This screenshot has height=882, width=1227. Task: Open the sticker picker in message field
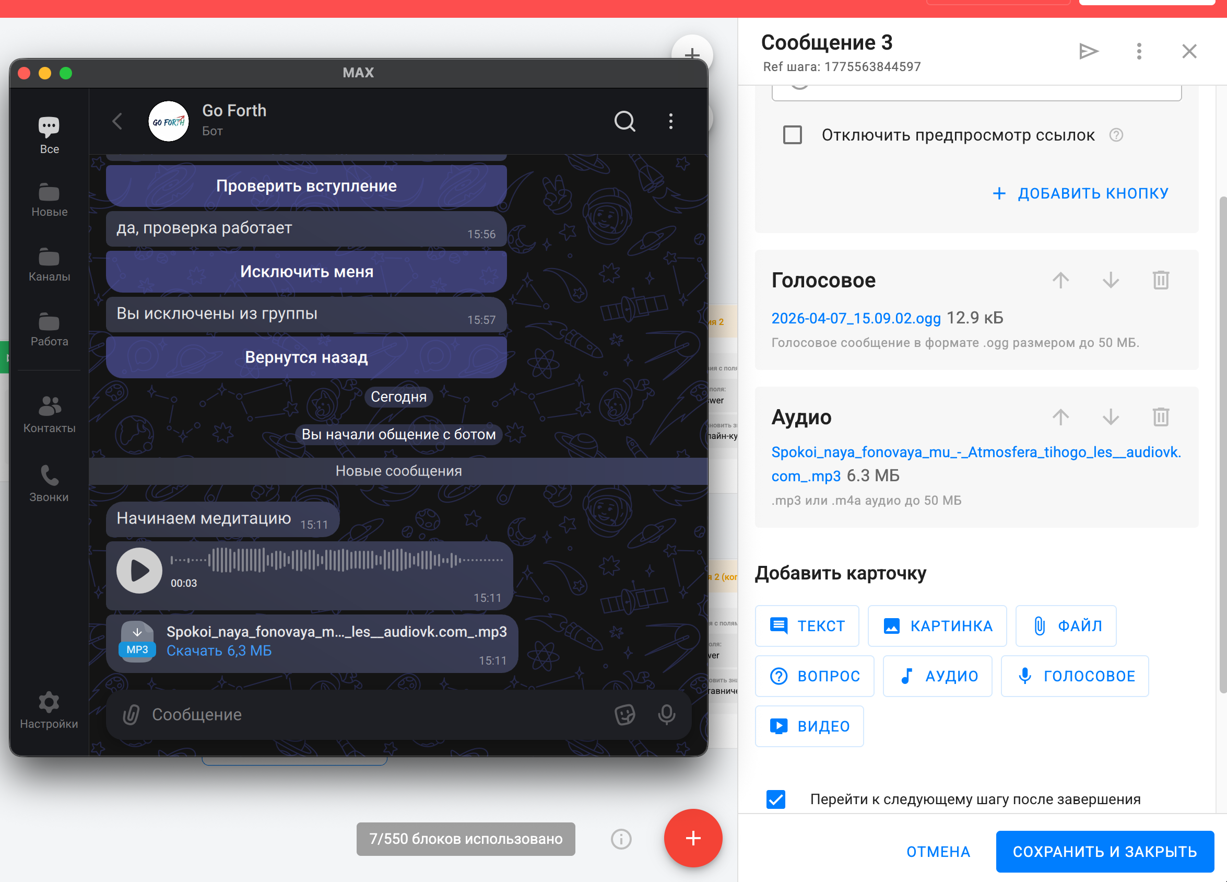(624, 714)
